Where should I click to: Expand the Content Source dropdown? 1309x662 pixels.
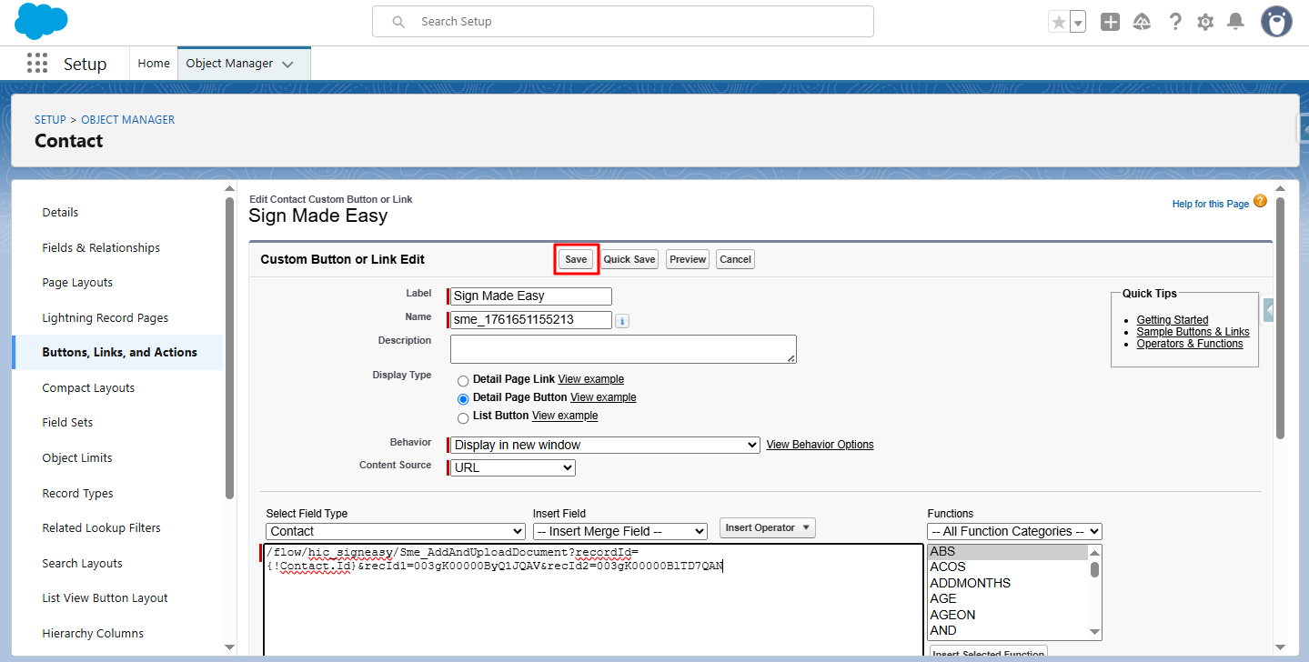click(x=514, y=467)
